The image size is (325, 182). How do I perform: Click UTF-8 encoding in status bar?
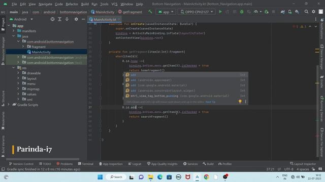[289, 169]
